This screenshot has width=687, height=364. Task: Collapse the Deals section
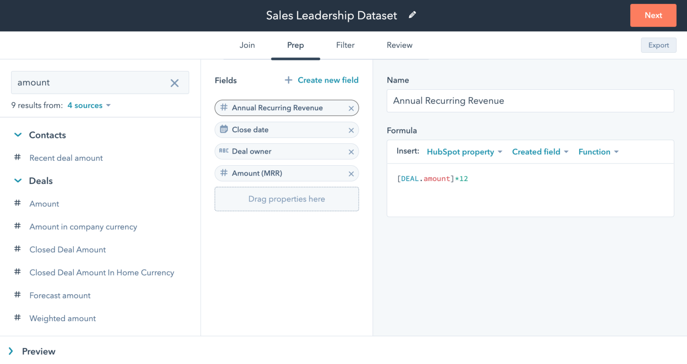tap(18, 180)
